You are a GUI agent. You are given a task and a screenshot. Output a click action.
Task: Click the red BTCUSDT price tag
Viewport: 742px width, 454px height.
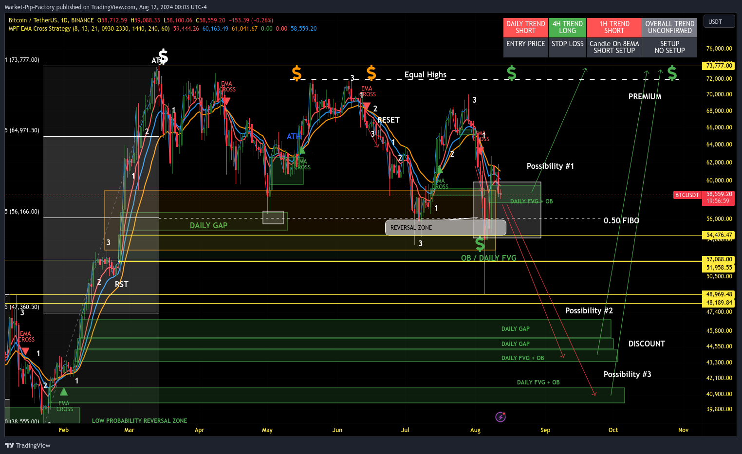687,195
